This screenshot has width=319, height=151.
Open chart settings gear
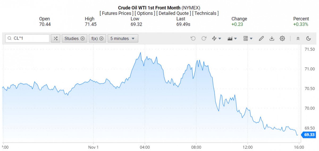(282, 38)
